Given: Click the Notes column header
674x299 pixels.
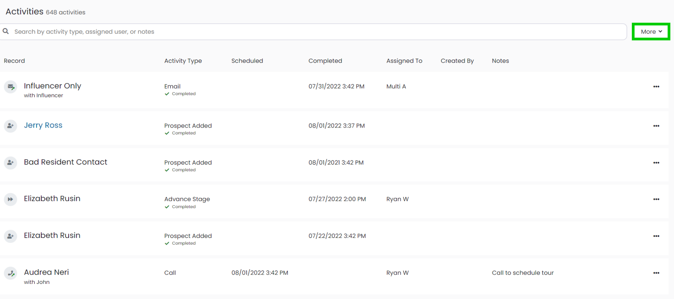Looking at the screenshot, I should [500, 61].
